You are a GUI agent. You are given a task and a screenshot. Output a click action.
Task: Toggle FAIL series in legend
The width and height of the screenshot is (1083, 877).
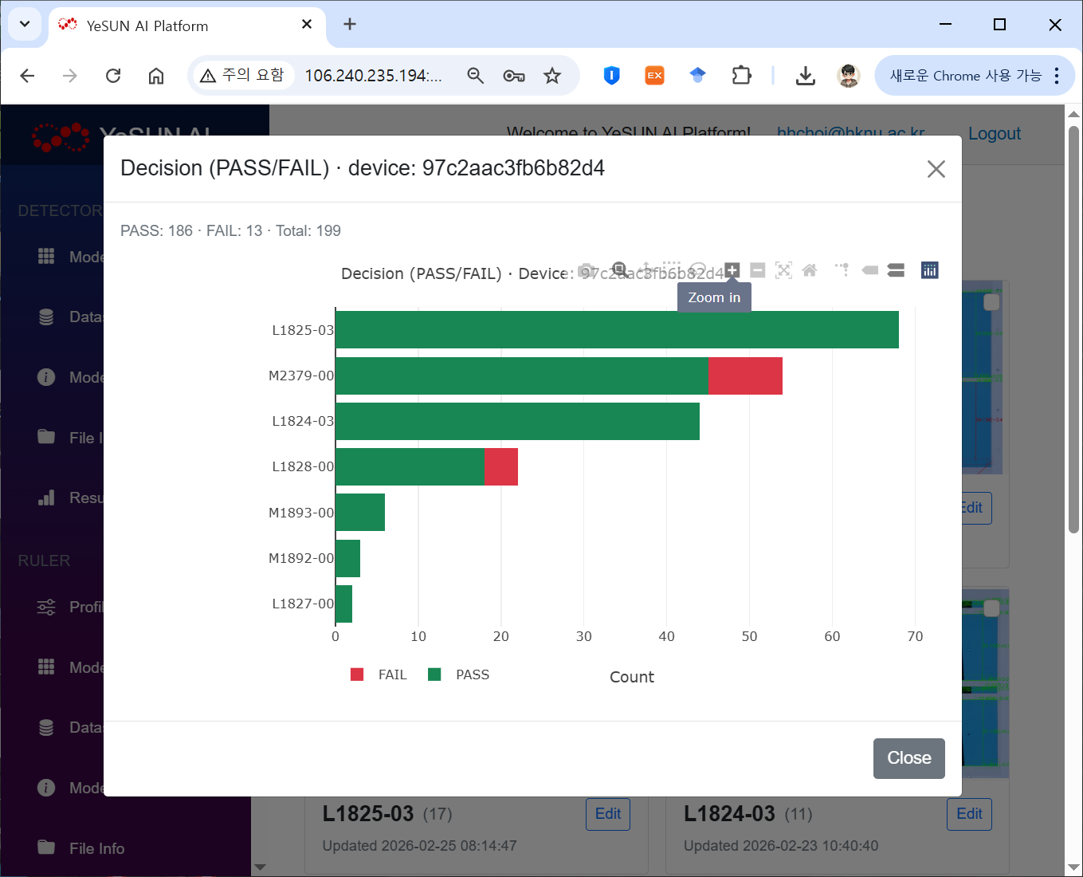coord(379,674)
